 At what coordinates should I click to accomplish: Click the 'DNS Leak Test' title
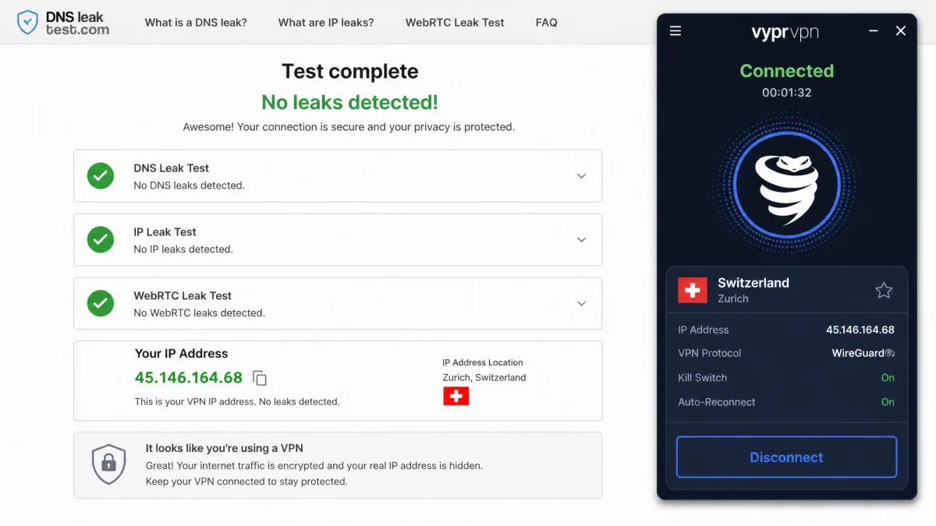pos(171,168)
